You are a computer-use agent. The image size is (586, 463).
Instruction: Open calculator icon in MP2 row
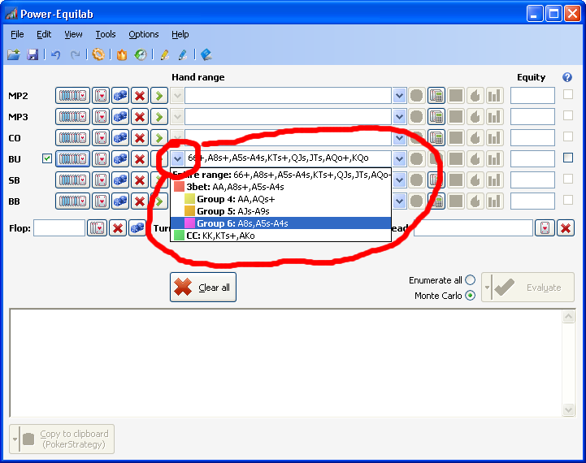pyautogui.click(x=436, y=96)
